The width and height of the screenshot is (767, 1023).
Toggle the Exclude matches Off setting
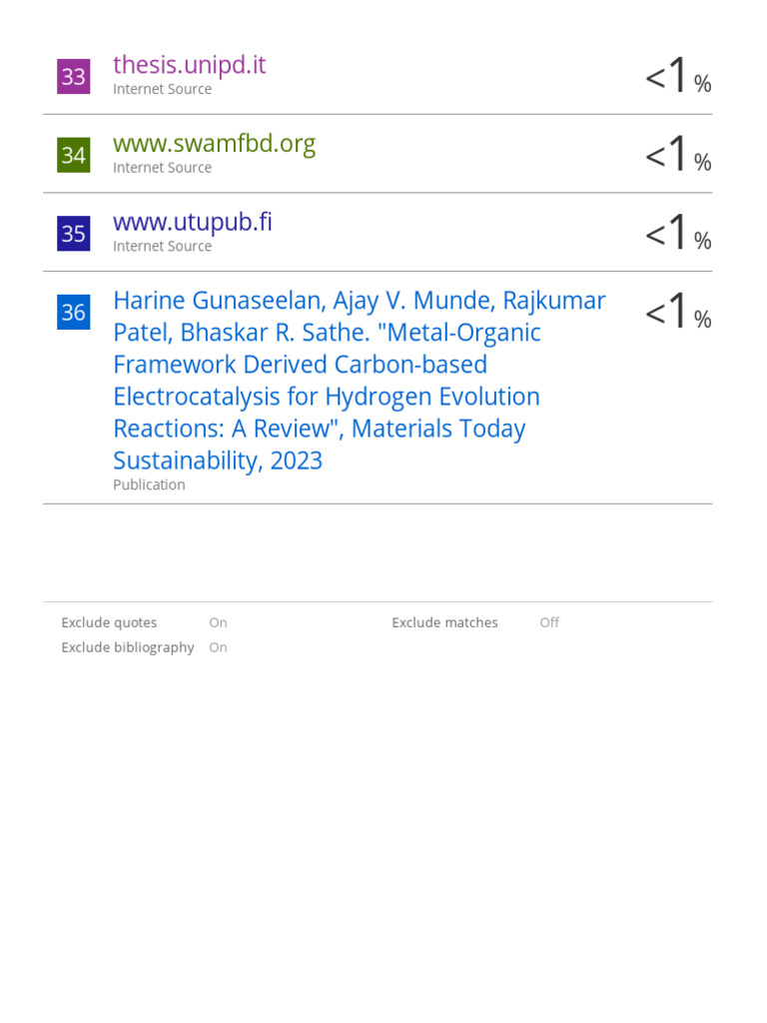549,622
